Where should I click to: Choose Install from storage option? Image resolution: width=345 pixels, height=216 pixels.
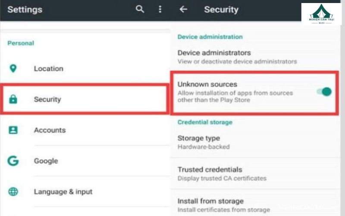pyautogui.click(x=210, y=201)
